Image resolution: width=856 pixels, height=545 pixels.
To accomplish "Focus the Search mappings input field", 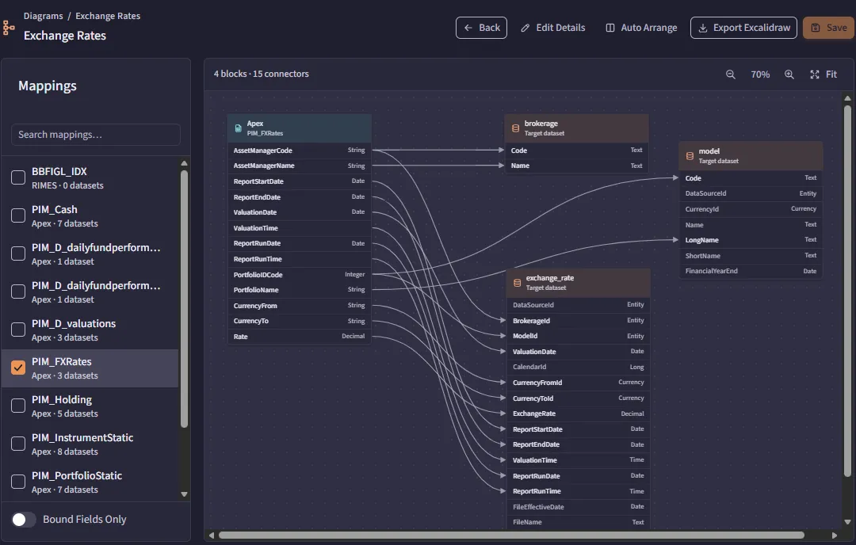I will point(96,135).
